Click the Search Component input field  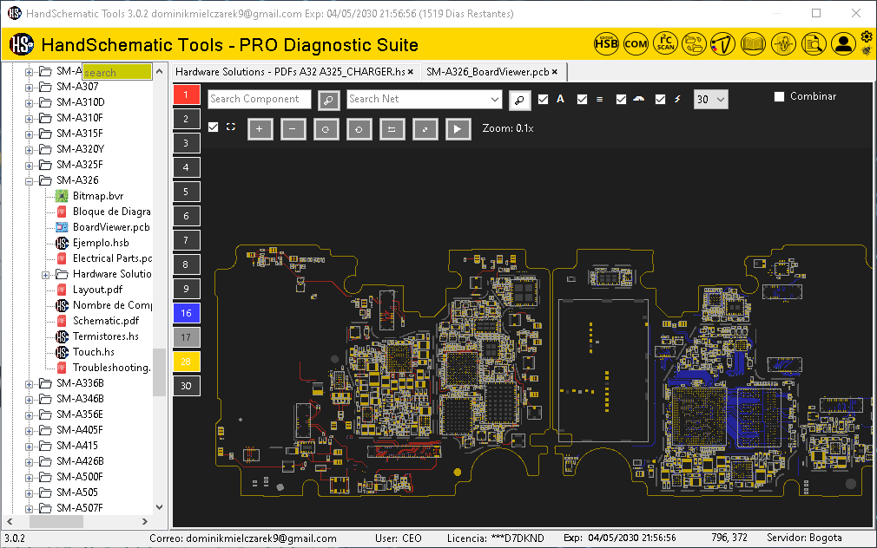tap(260, 100)
